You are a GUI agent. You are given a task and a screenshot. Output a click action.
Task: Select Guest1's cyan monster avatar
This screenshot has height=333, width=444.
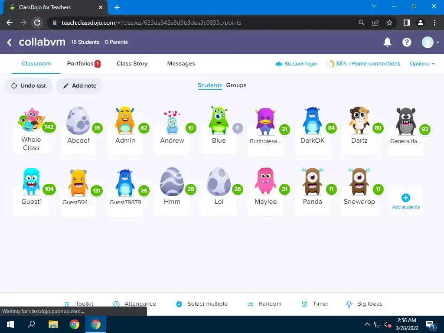tap(31, 182)
